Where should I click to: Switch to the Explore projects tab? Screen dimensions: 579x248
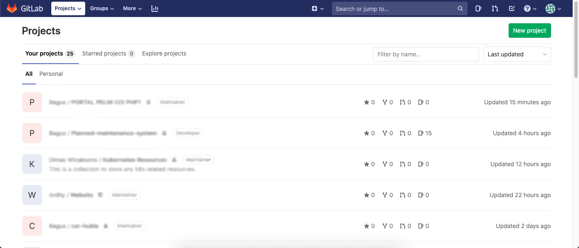164,53
